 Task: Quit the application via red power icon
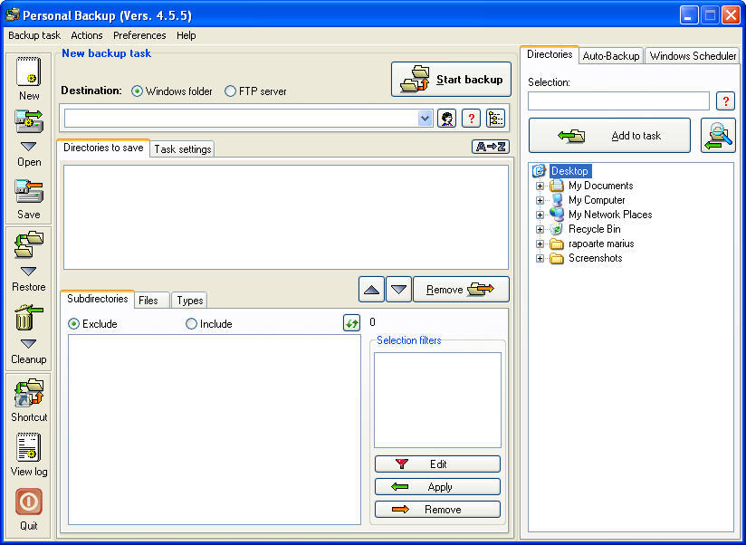coord(29,502)
